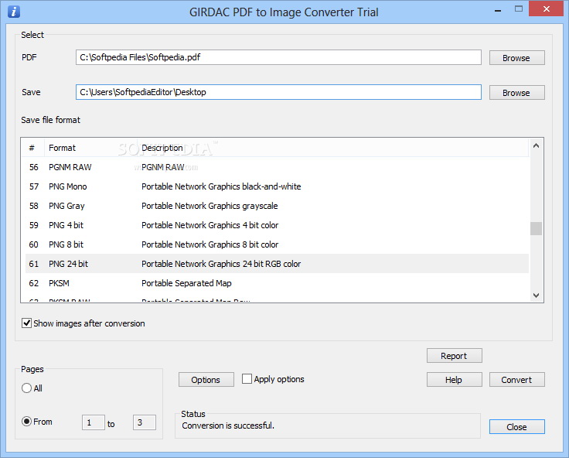Click the PDF path input field
Screen dimensions: 569x458
(x=278, y=57)
